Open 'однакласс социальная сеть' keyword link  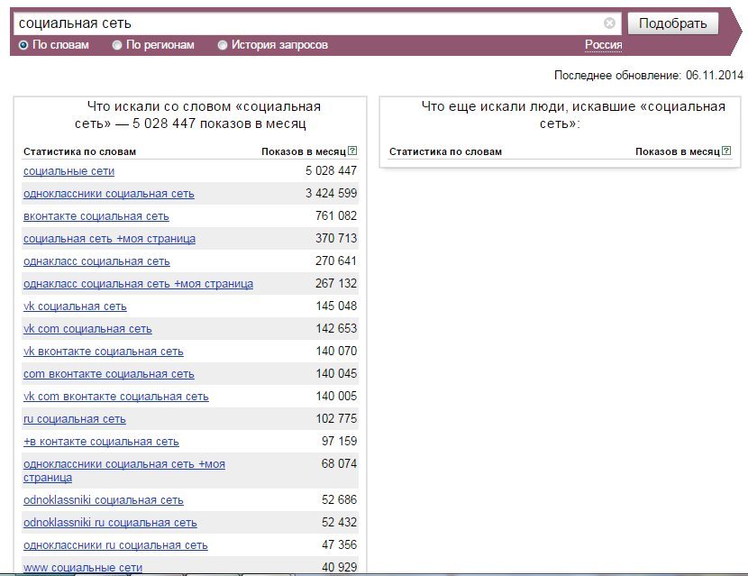tap(96, 261)
